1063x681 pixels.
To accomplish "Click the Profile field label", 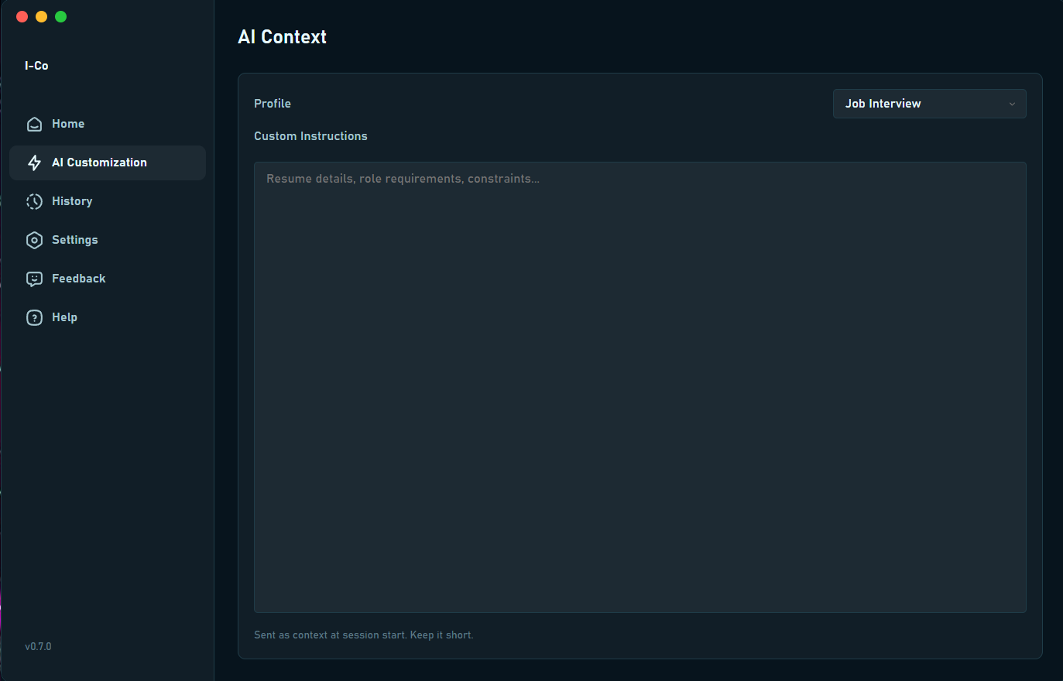I will tap(273, 104).
